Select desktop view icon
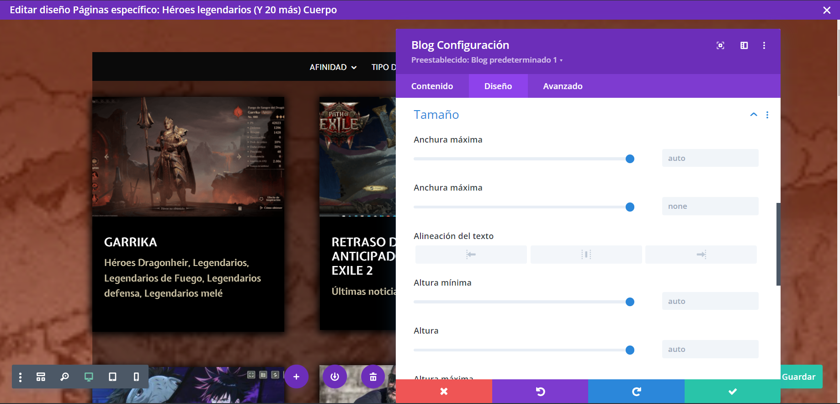The height and width of the screenshot is (404, 840). point(89,377)
